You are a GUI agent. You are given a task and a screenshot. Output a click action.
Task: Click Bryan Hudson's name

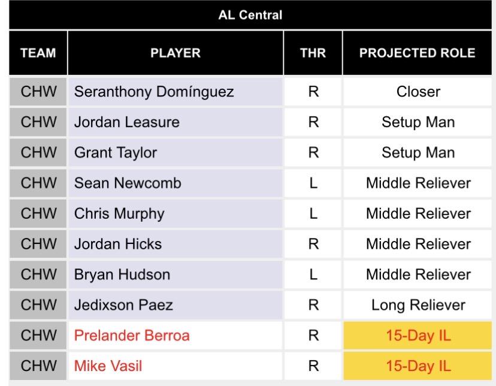[122, 275]
